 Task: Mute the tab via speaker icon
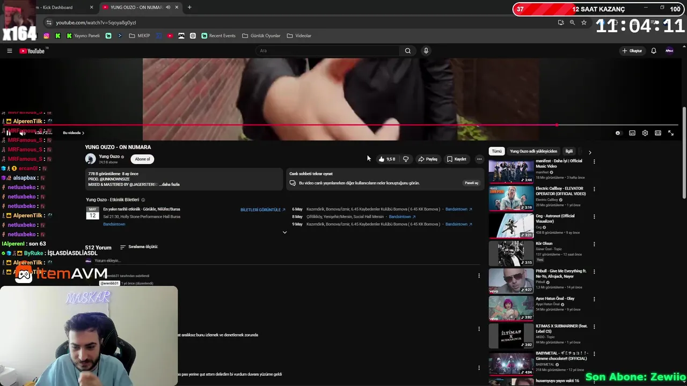168,8
